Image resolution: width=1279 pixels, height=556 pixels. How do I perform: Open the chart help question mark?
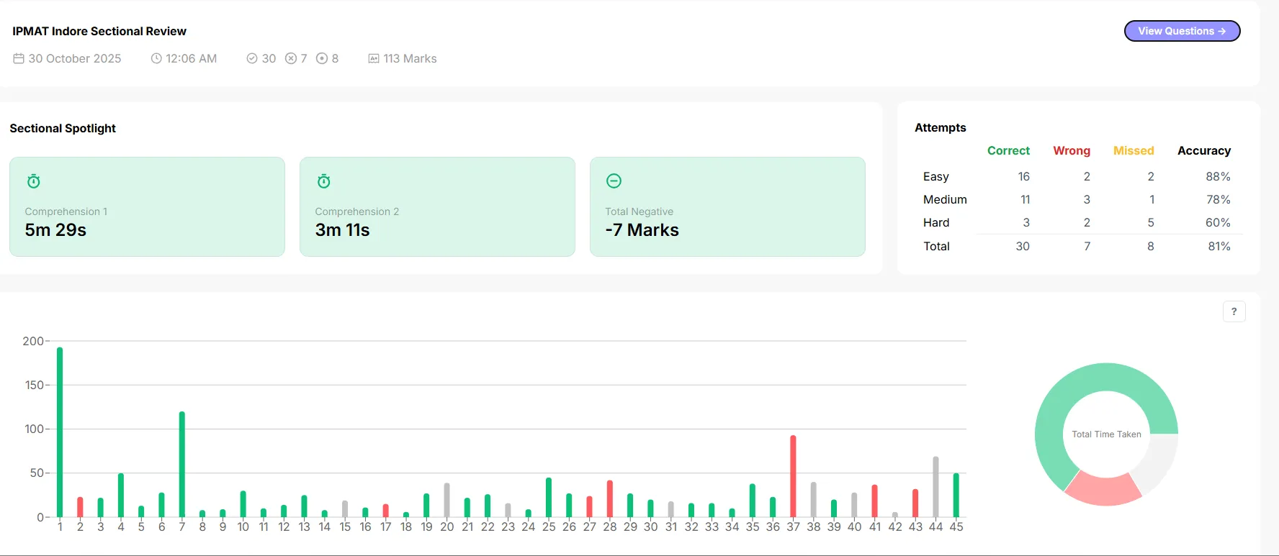point(1234,311)
